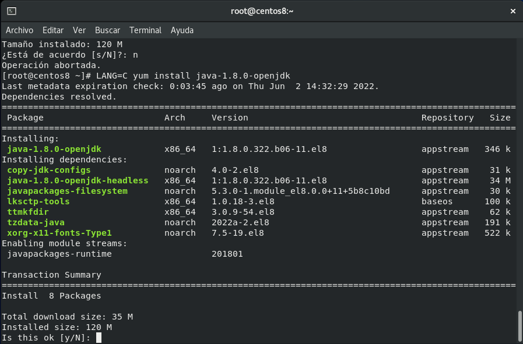
Task: Open the Archivo menu
Action: point(20,30)
